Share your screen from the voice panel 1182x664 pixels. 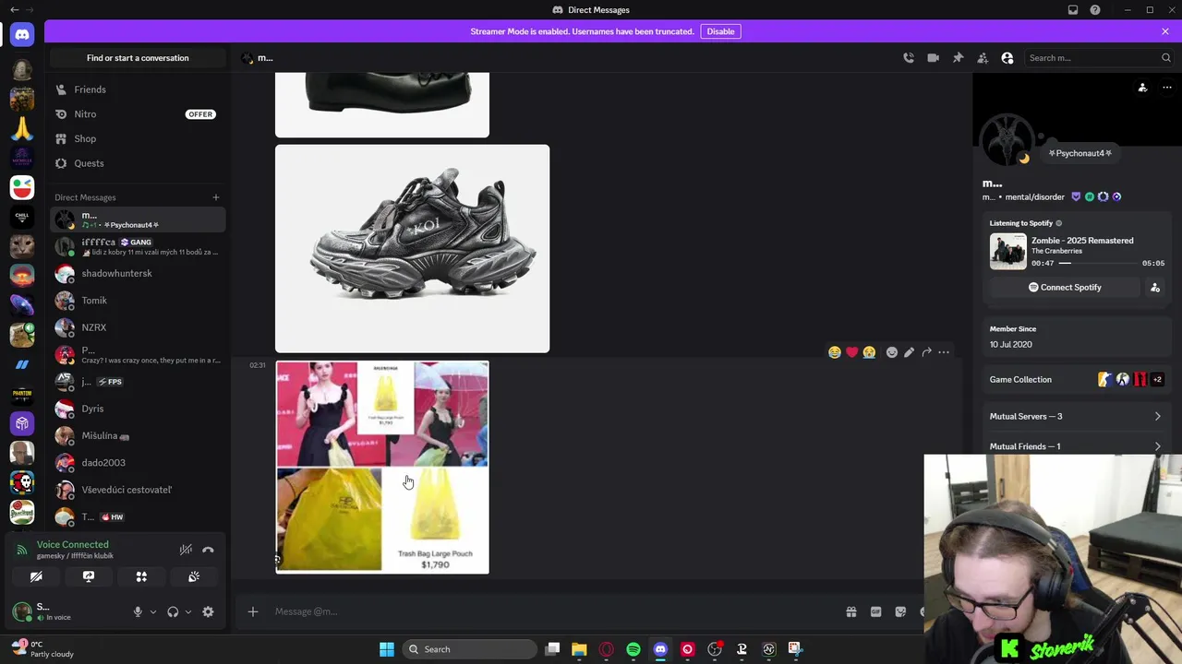pos(89,577)
